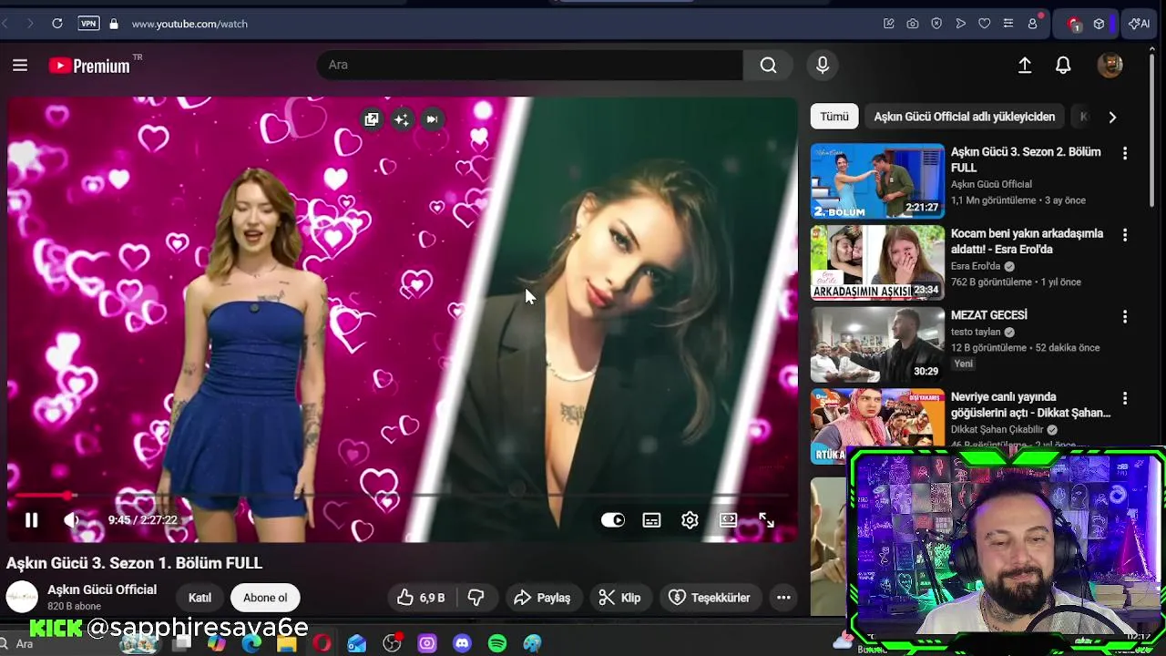Start voice search with microphone icon
This screenshot has width=1166, height=656.
(x=823, y=66)
